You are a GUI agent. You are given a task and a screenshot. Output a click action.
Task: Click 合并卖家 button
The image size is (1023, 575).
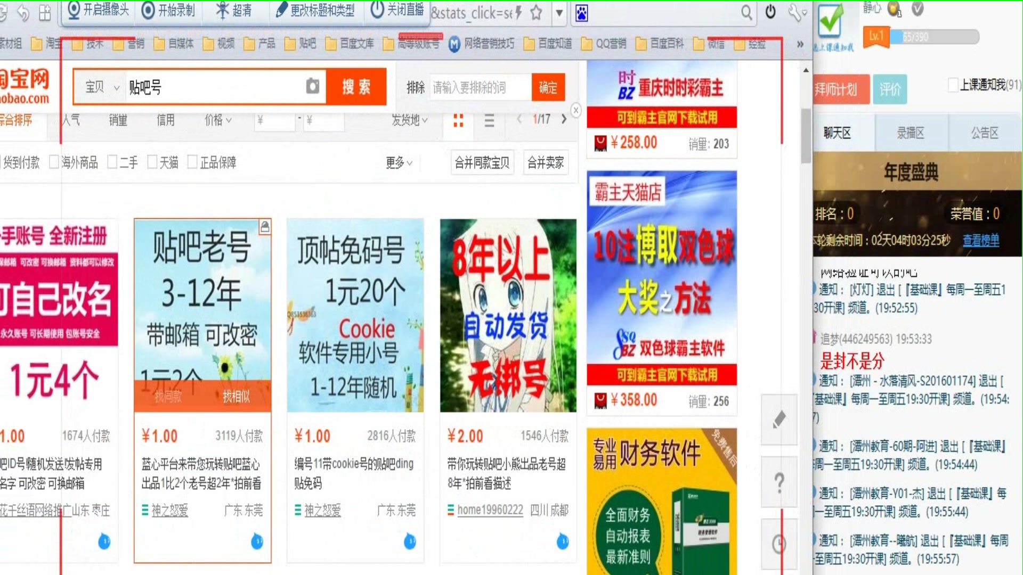tap(546, 162)
